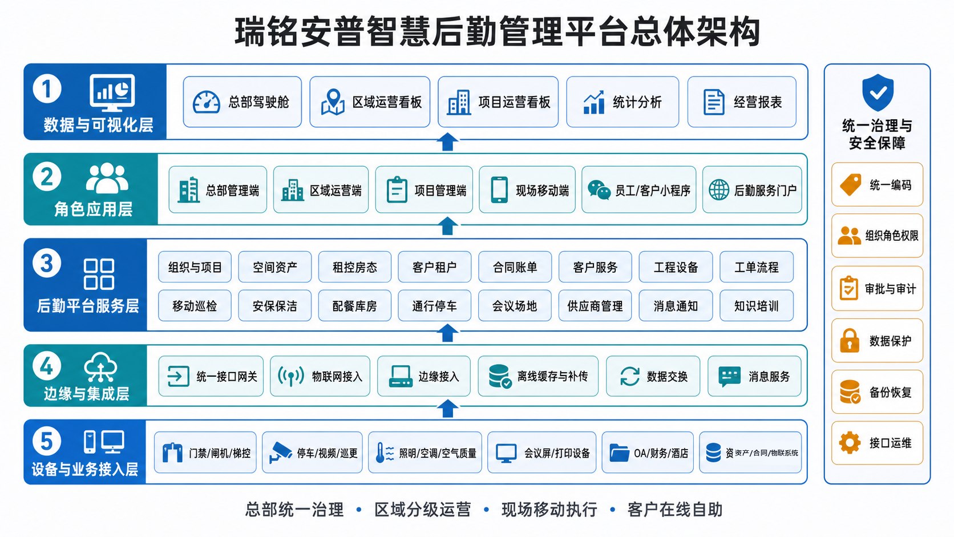The width and height of the screenshot is (954, 537).
Task: Click the 数据交换 refresh arrows icon
Action: coord(629,377)
